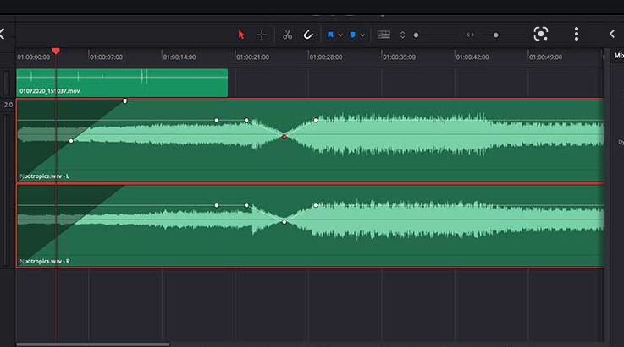Open the flag color dropdown arrow
This screenshot has height=347, width=624.
[340, 35]
